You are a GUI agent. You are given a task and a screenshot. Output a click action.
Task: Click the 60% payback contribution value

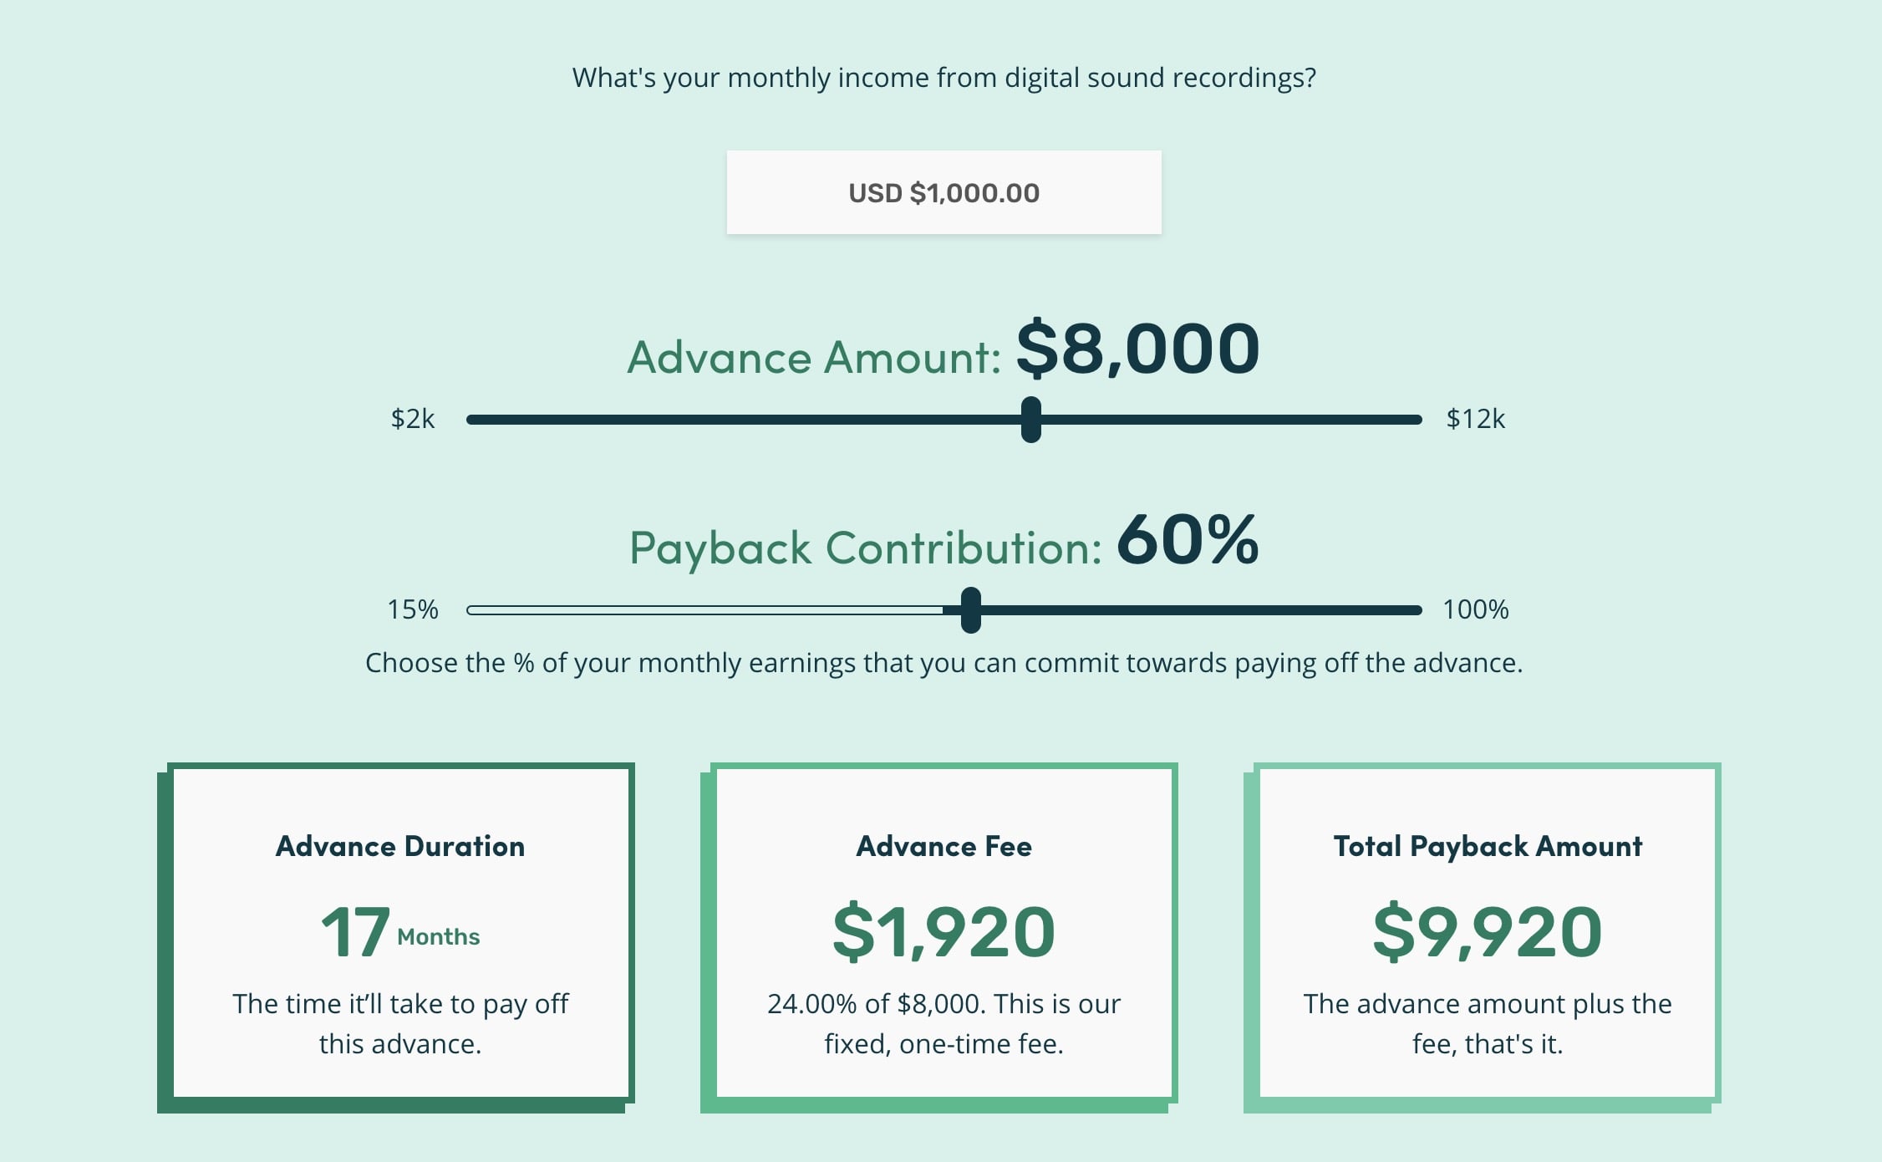coord(1188,540)
